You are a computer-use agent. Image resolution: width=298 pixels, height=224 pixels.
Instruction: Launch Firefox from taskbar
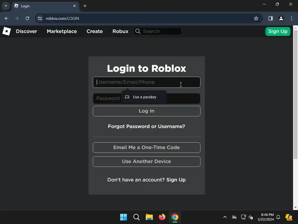(x=162, y=217)
